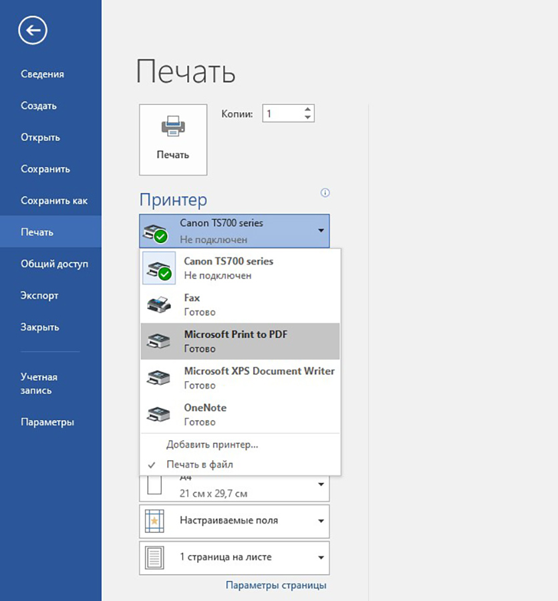558x601 pixels.
Task: Click the Canon TS700 icon in dropdown list
Action: 159,268
